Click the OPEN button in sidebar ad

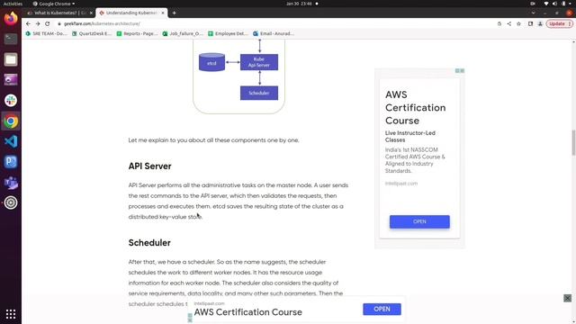click(419, 221)
